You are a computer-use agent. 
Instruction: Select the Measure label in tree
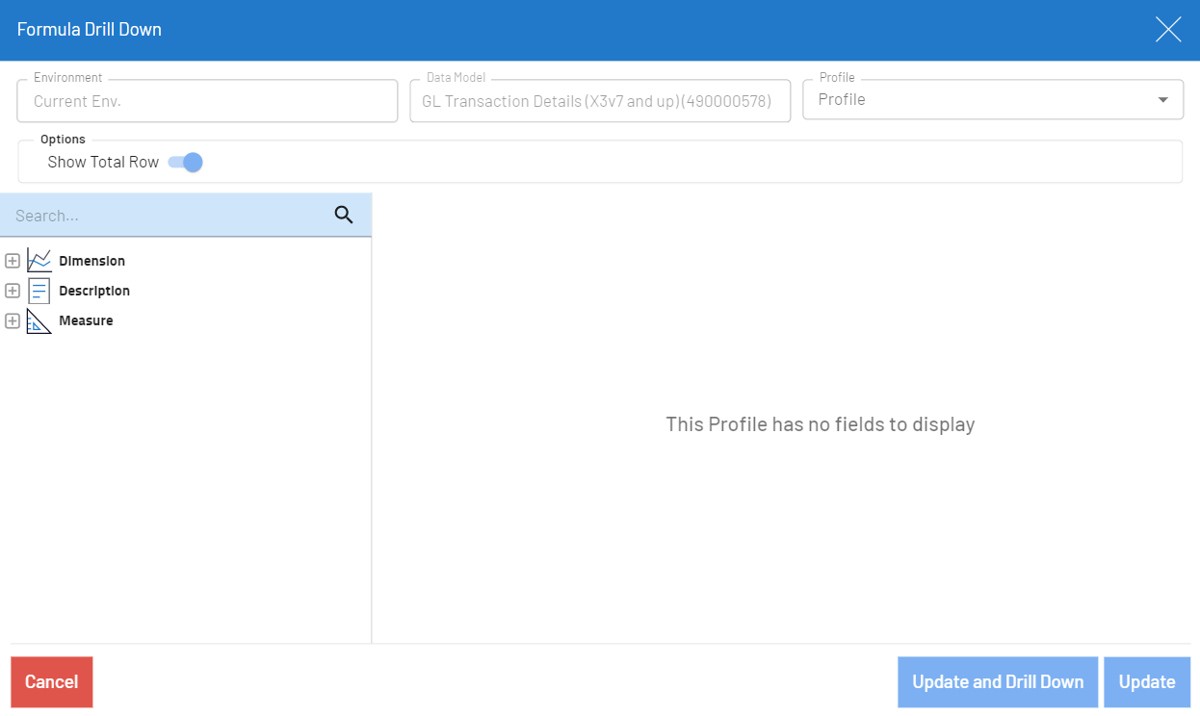click(x=86, y=320)
